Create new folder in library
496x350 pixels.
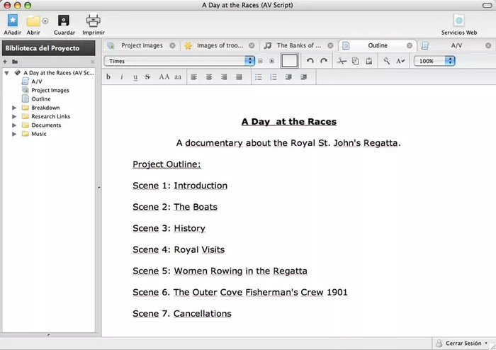pyautogui.click(x=15, y=62)
